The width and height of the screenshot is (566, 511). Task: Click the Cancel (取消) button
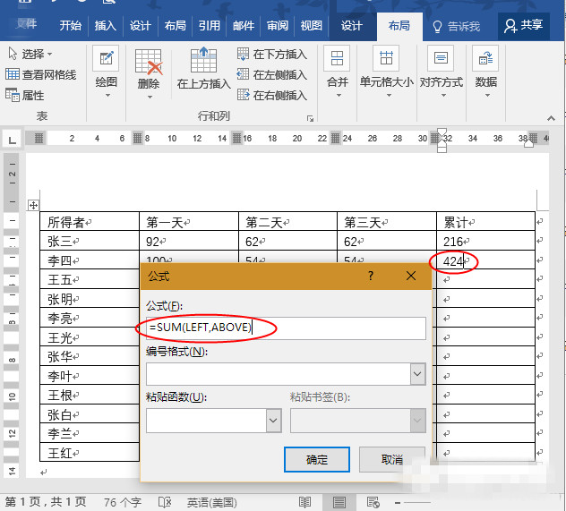391,460
